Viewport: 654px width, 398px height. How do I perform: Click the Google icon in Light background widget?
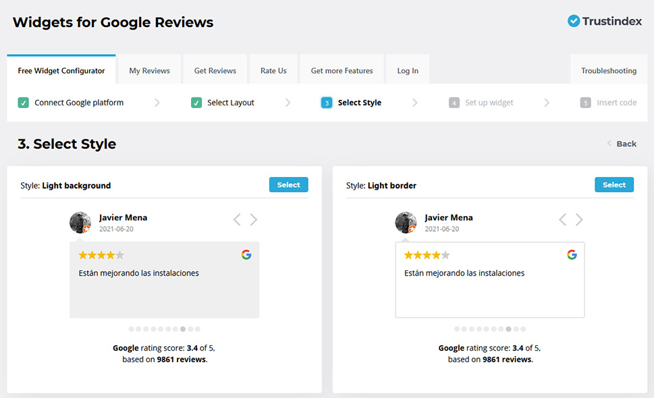[246, 255]
